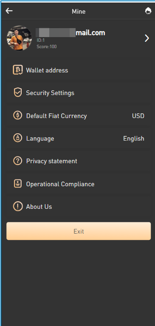Open the About Us page
Screen dimensions: 155x326
(x=78, y=207)
